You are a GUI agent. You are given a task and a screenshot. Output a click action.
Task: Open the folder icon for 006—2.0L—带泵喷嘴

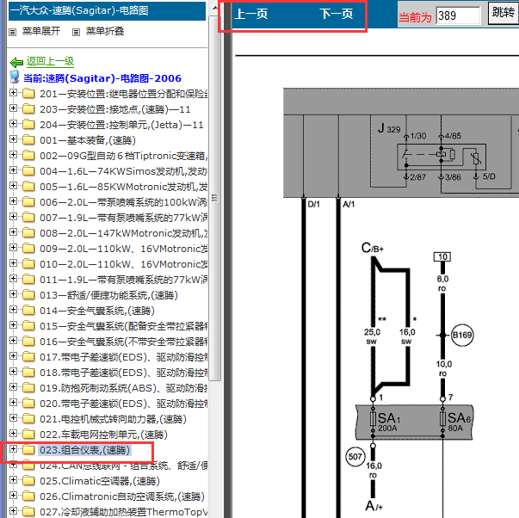[28, 202]
